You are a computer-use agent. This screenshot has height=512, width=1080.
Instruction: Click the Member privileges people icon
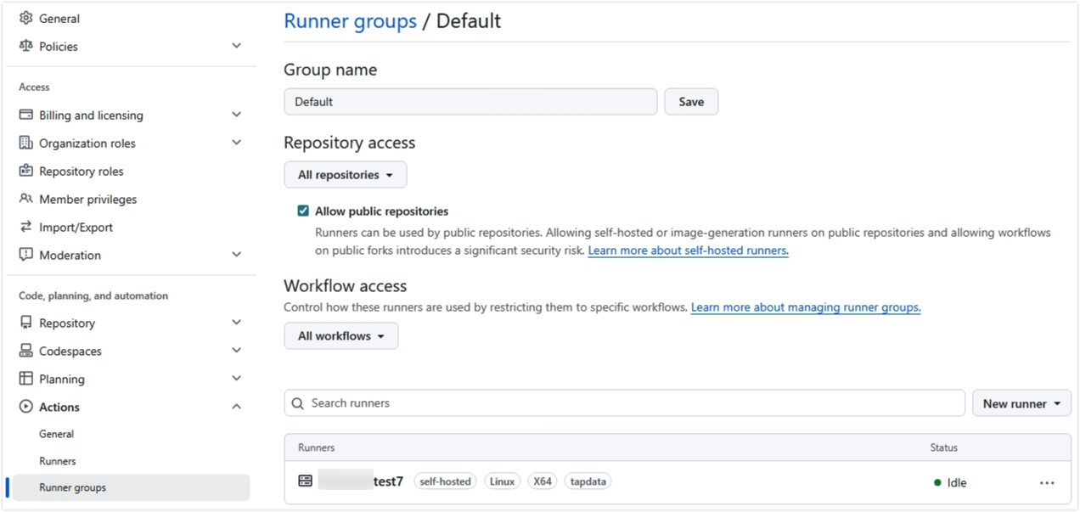point(26,199)
